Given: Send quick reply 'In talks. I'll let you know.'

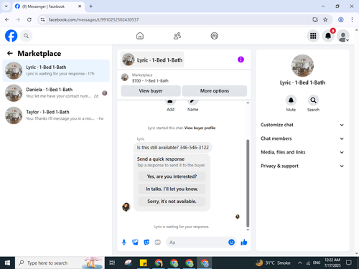Looking at the screenshot, I should (172, 189).
